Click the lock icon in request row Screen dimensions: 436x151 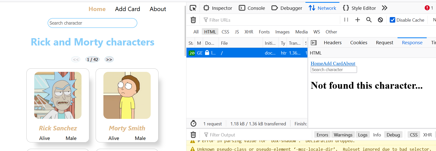(x=207, y=53)
